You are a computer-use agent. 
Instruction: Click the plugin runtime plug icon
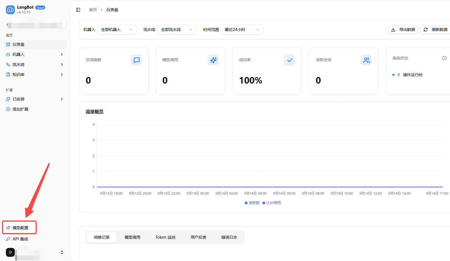[399, 75]
